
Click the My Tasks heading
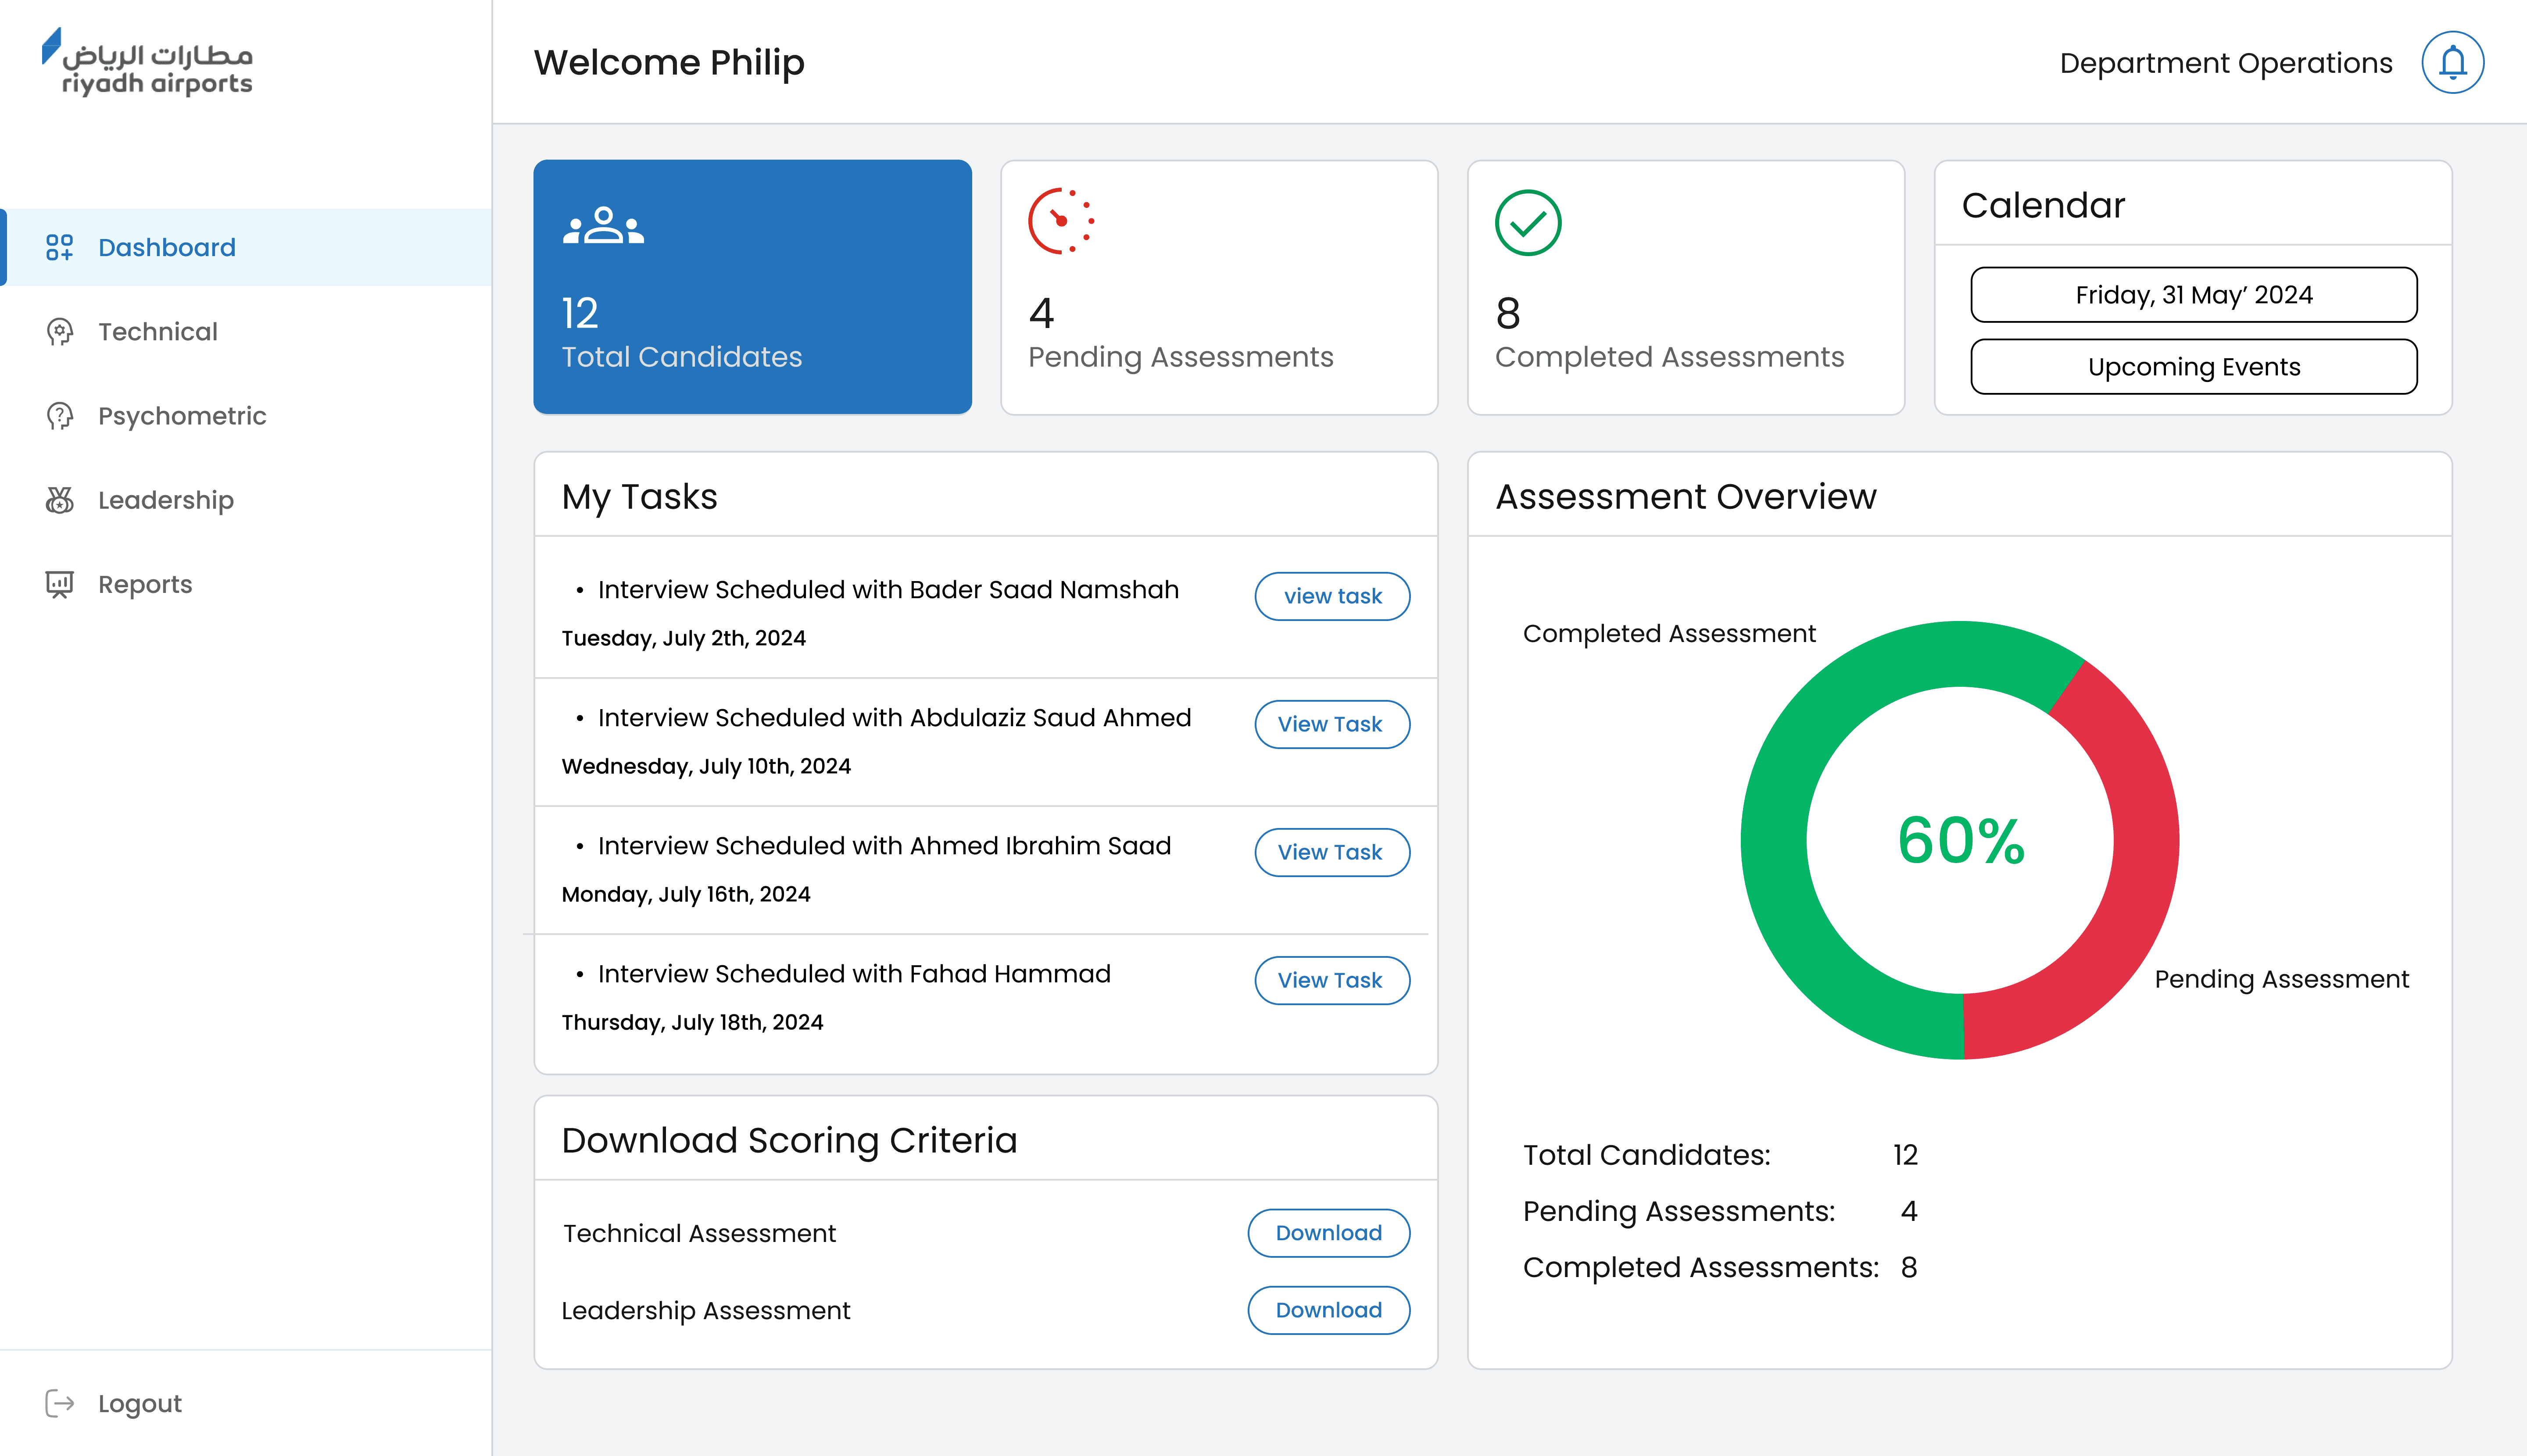[x=639, y=496]
